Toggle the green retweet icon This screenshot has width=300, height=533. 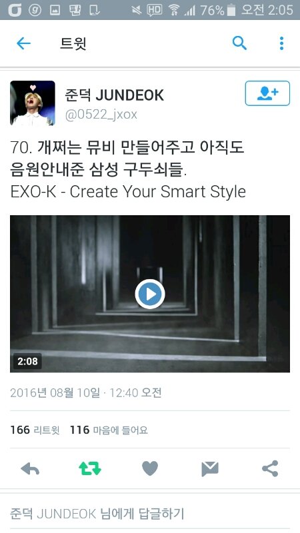(90, 469)
